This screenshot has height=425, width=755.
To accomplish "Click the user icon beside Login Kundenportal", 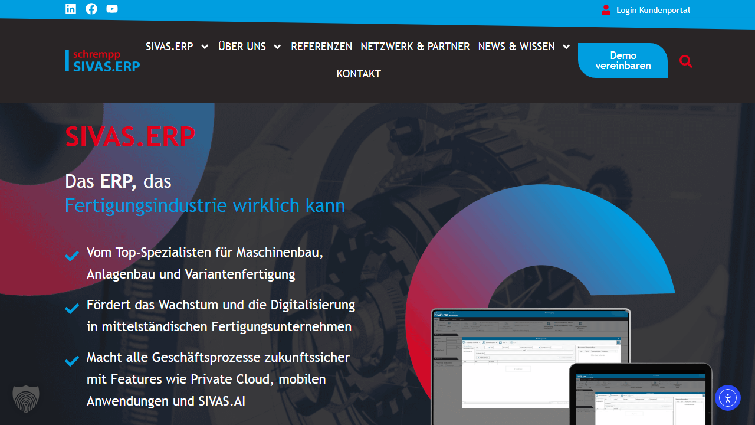I will coord(606,10).
